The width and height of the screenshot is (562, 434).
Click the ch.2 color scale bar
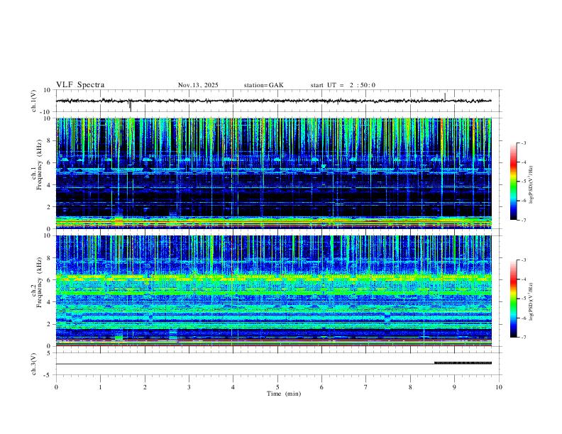coord(513,299)
